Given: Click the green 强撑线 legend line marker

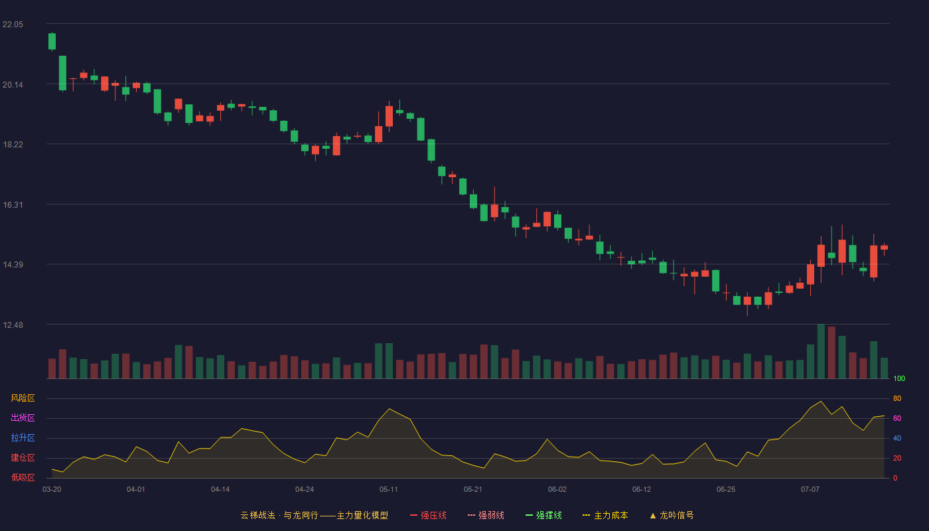Looking at the screenshot, I should coord(529,516).
